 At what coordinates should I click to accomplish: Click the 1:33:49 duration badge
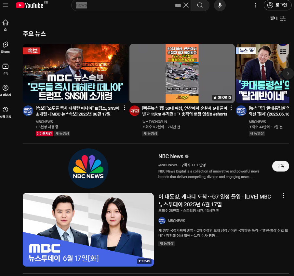click(x=144, y=261)
